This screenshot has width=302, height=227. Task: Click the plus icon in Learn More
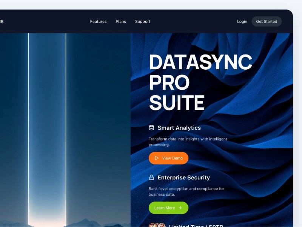click(180, 208)
